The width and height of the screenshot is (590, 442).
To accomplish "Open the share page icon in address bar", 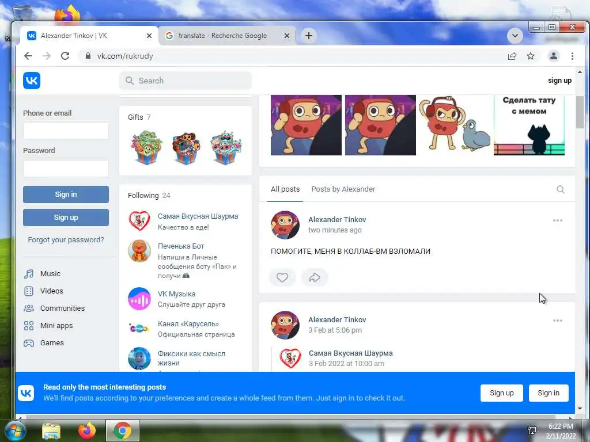I will pyautogui.click(x=512, y=56).
